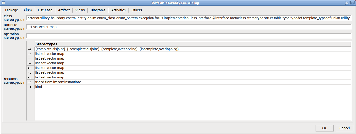Select the plain directional association arrow row icon
The image size is (356, 134).
pos(30,54)
